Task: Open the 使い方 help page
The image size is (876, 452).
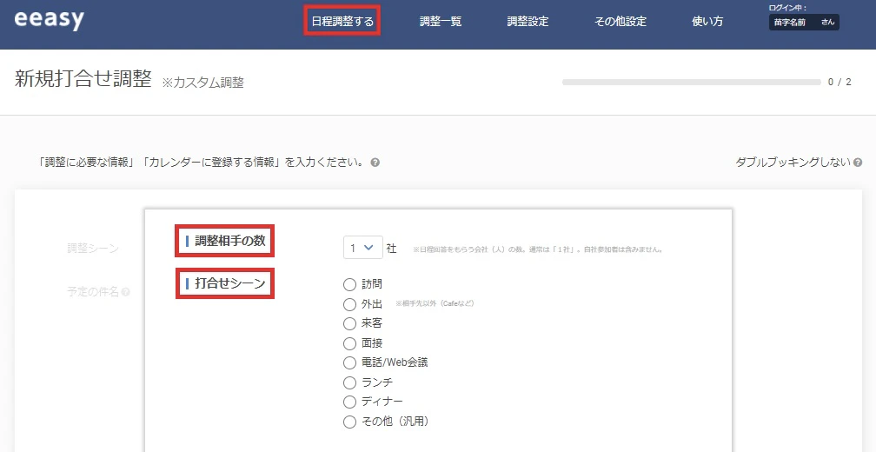Action: tap(707, 21)
